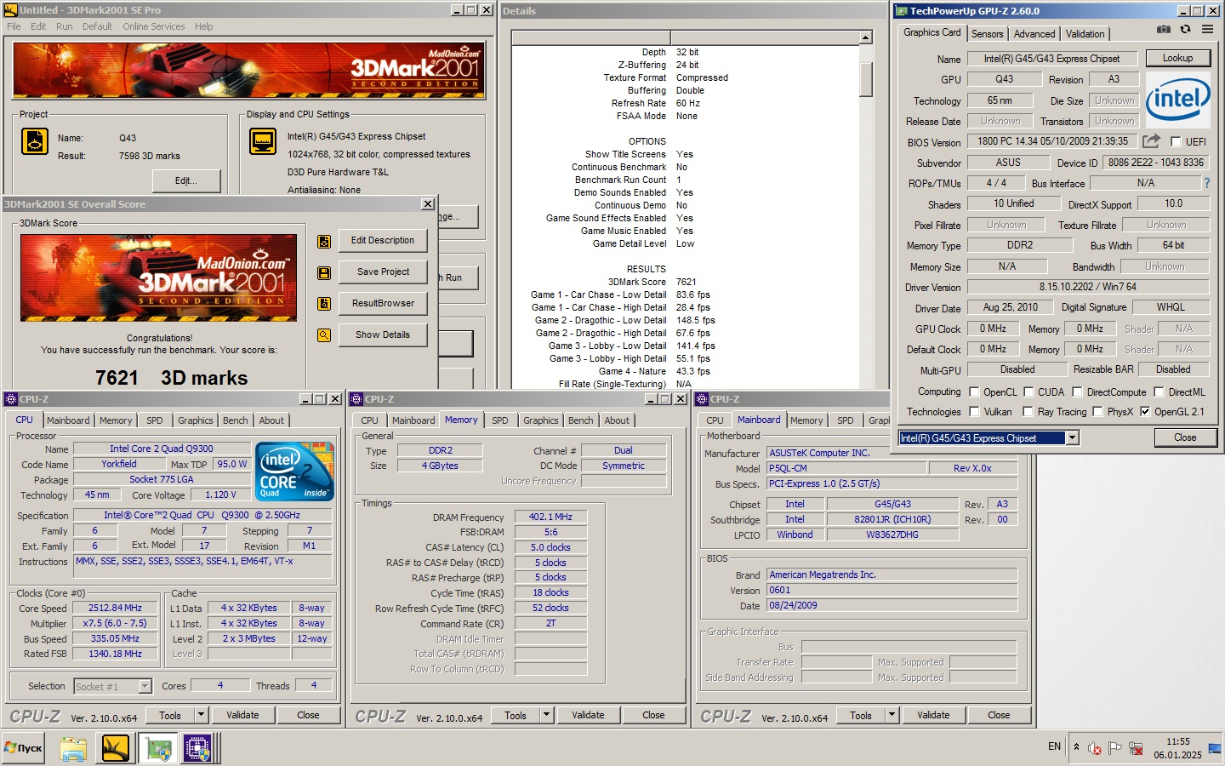Click the Show Details button
This screenshot has width=1225, height=766.
point(383,335)
